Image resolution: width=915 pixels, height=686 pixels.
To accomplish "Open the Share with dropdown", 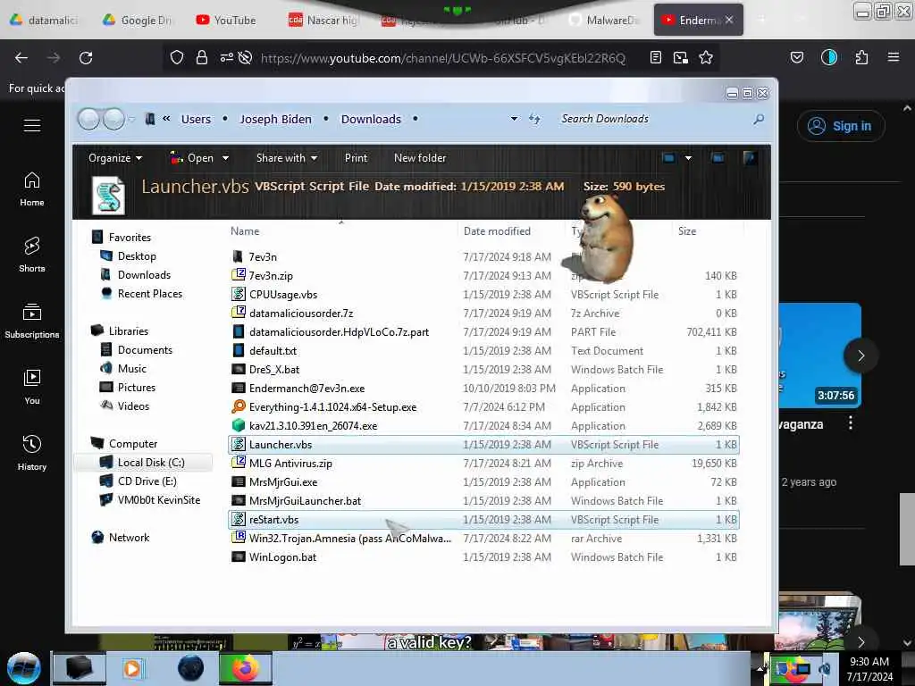I will pyautogui.click(x=287, y=158).
